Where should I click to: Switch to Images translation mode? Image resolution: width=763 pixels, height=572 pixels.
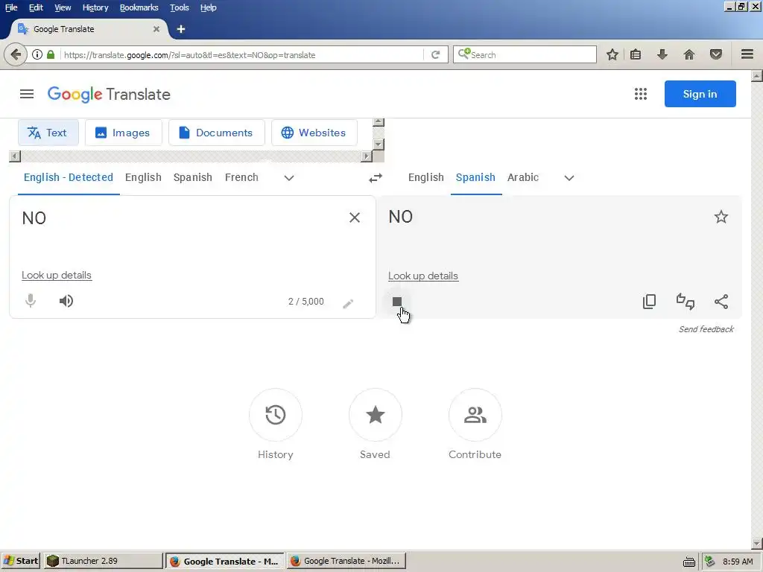[124, 133]
